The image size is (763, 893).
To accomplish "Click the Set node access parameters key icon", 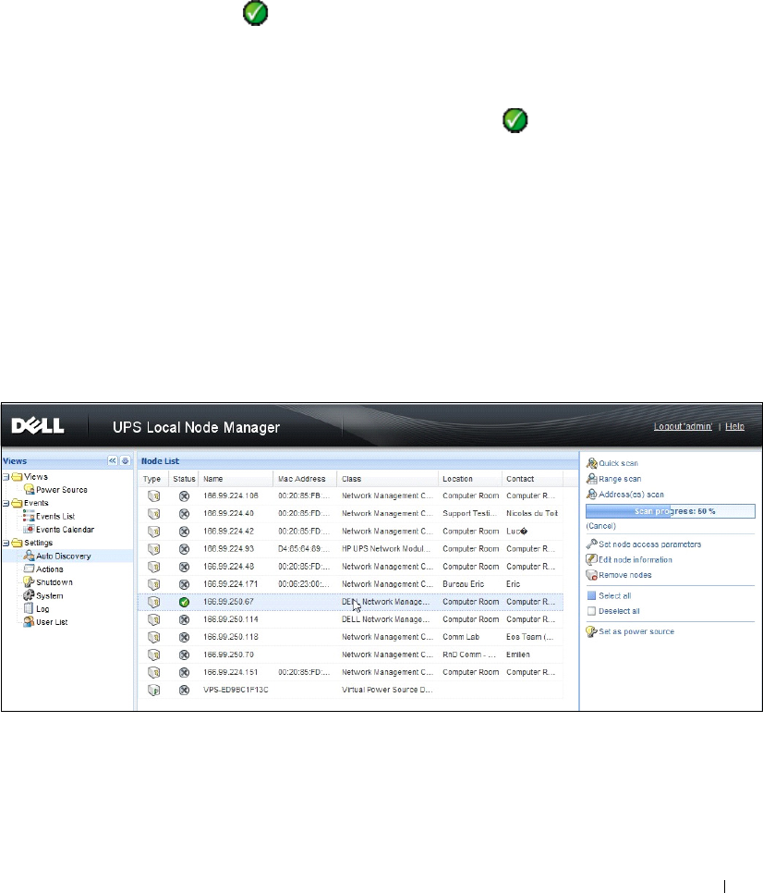I will pyautogui.click(x=592, y=544).
